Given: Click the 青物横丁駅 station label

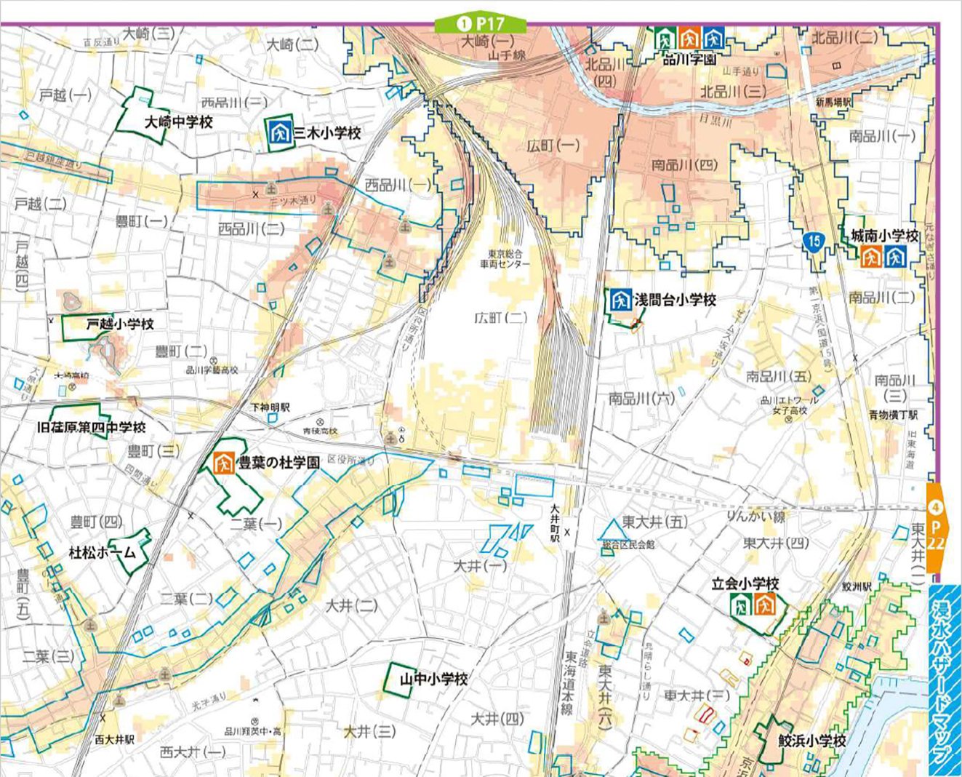Looking at the screenshot, I should point(893,415).
